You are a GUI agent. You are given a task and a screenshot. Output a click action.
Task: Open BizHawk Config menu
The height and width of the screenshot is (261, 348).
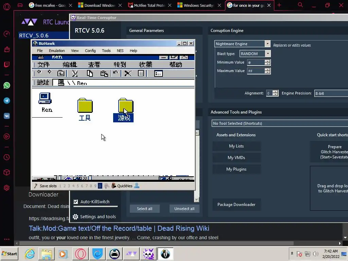[90, 51]
